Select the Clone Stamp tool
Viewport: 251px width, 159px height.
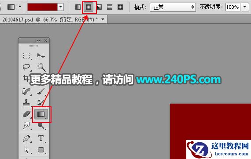coord(26,103)
